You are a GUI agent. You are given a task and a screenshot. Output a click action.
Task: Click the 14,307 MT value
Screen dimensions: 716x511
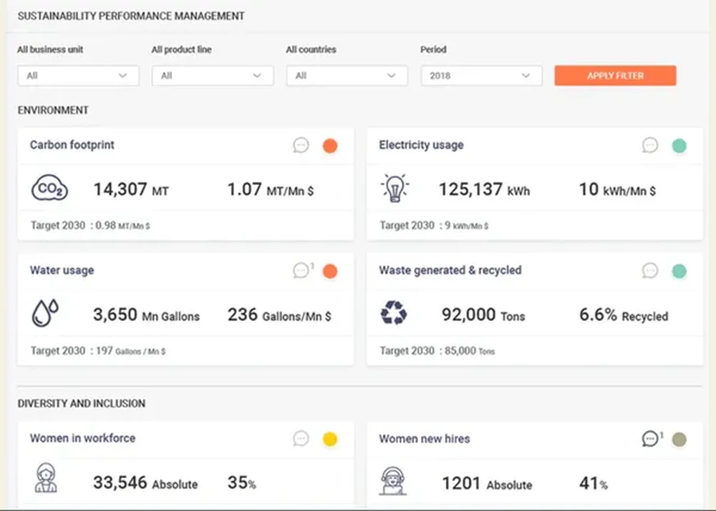coord(131,189)
